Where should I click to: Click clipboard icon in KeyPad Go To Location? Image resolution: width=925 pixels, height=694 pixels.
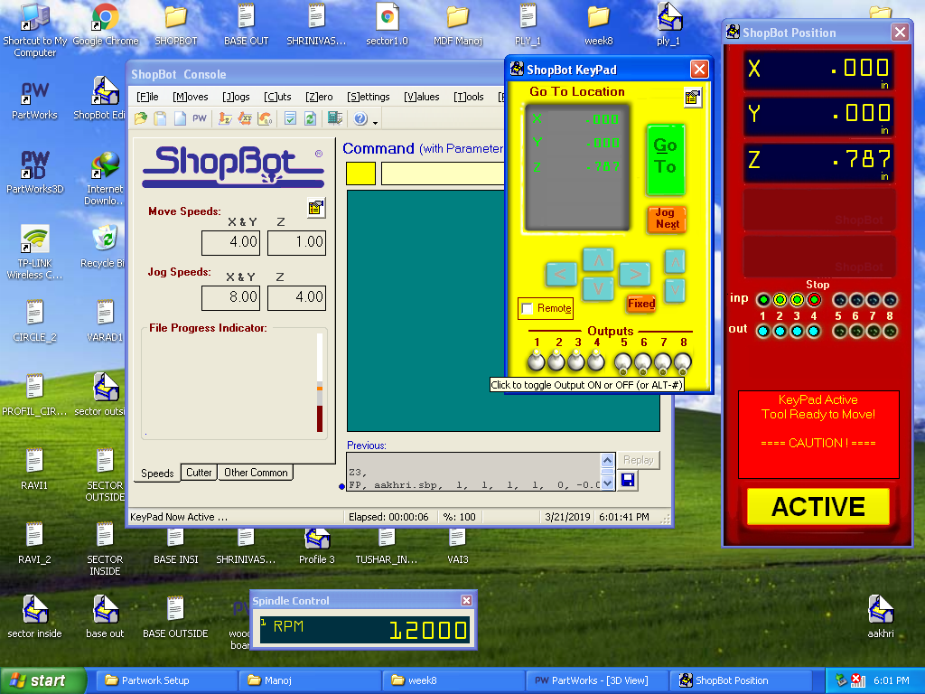(693, 98)
